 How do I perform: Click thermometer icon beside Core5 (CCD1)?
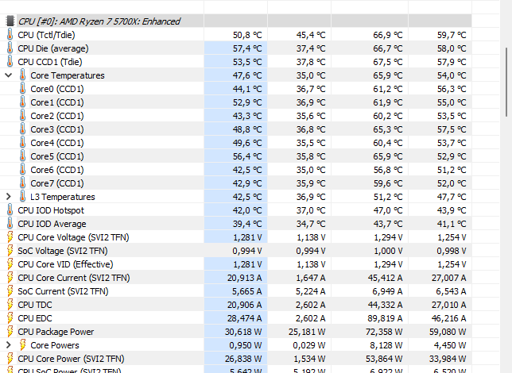22,156
